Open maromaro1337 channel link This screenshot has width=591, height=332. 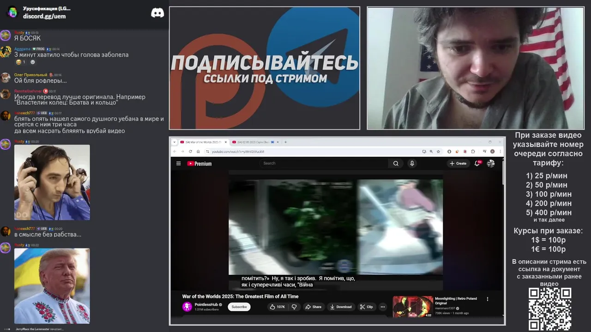click(x=445, y=308)
